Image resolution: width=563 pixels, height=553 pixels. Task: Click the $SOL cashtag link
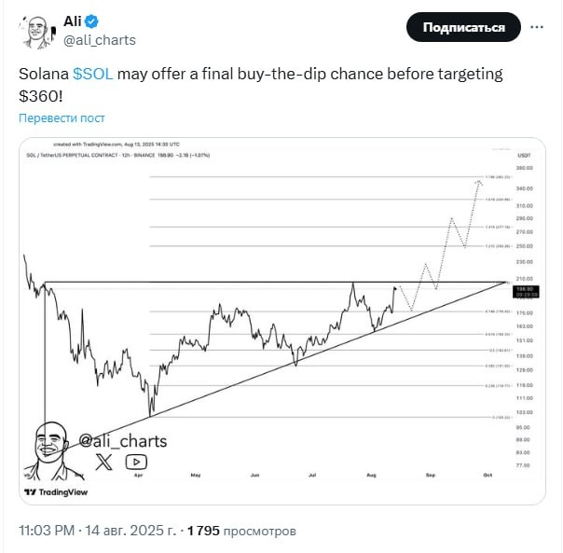click(x=92, y=73)
